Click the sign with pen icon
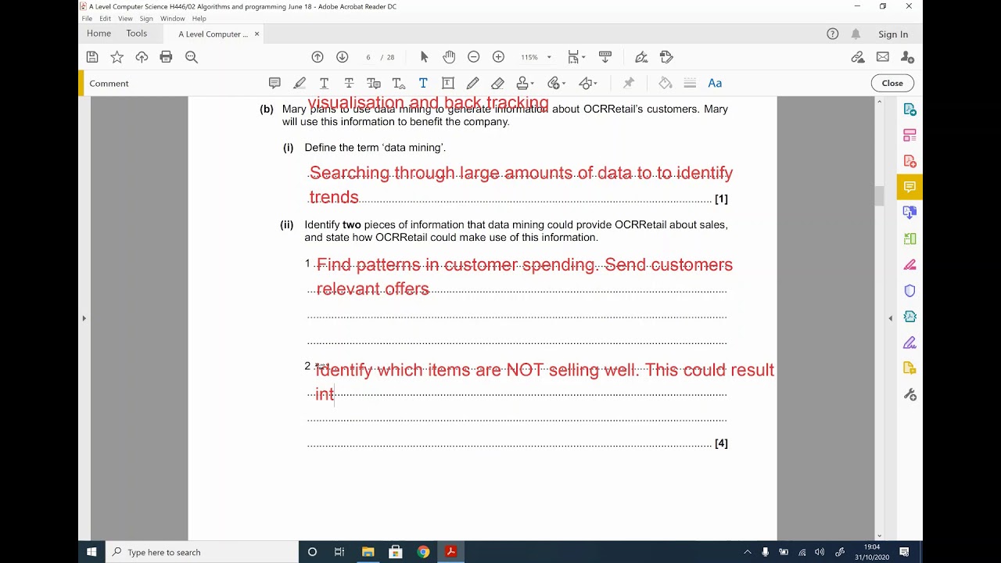The width and height of the screenshot is (1001, 563). [641, 57]
